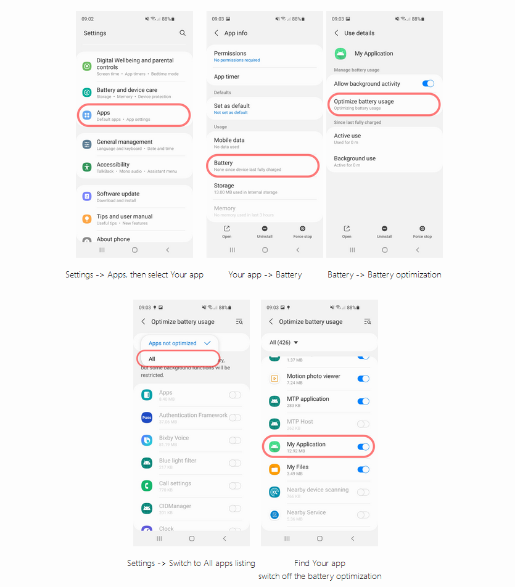
Task: Open App timer entry
Action: [x=265, y=76]
